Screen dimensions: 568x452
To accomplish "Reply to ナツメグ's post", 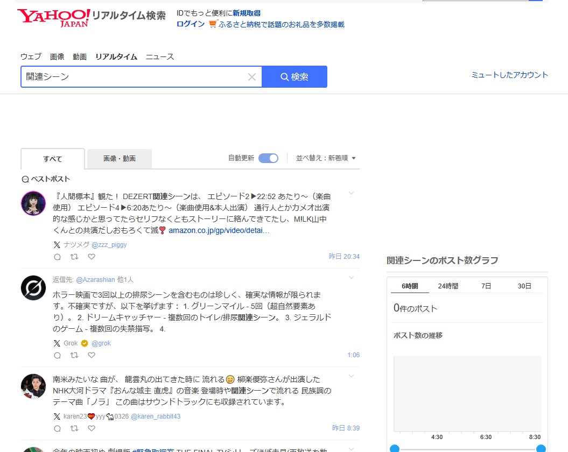I will point(58,257).
